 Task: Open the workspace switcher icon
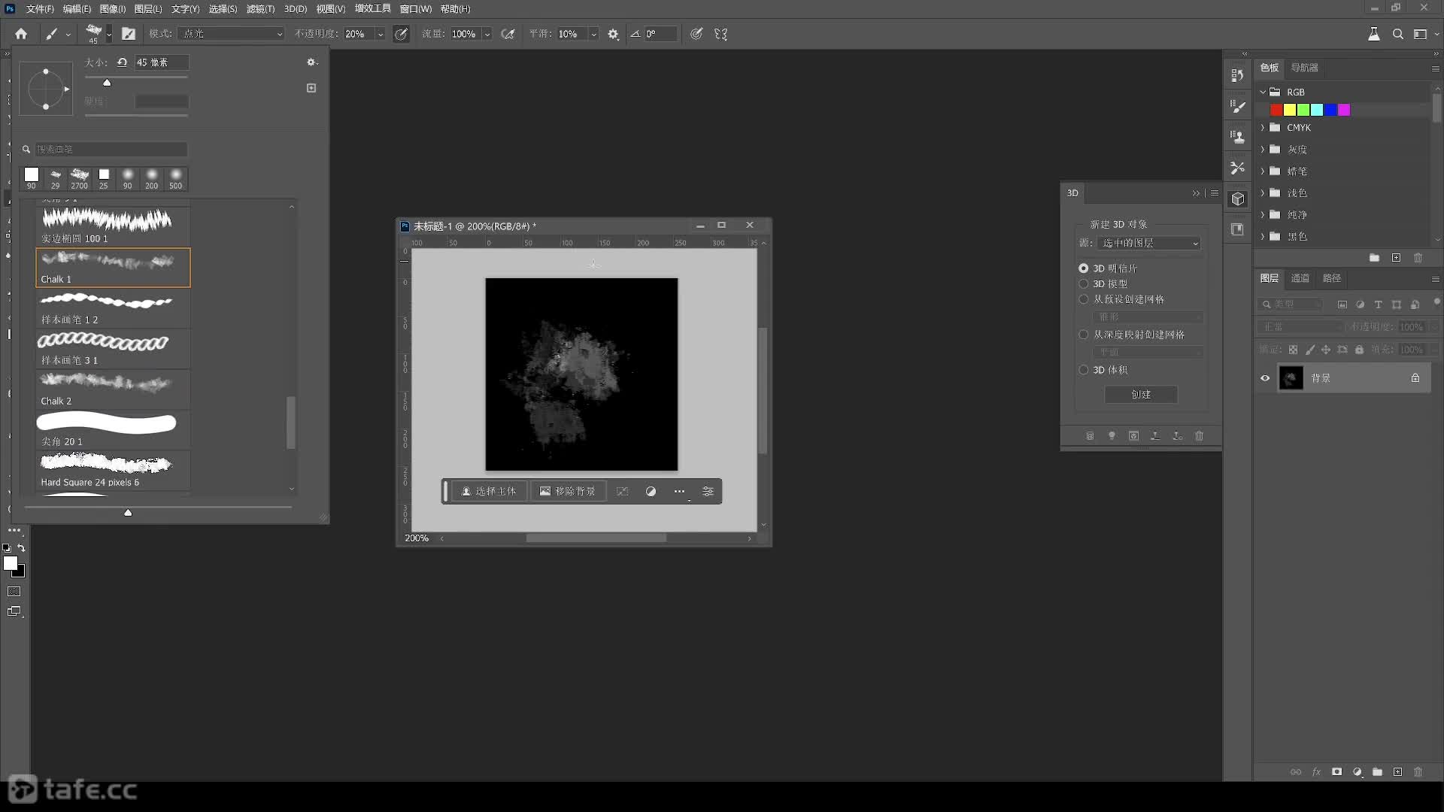click(1420, 34)
